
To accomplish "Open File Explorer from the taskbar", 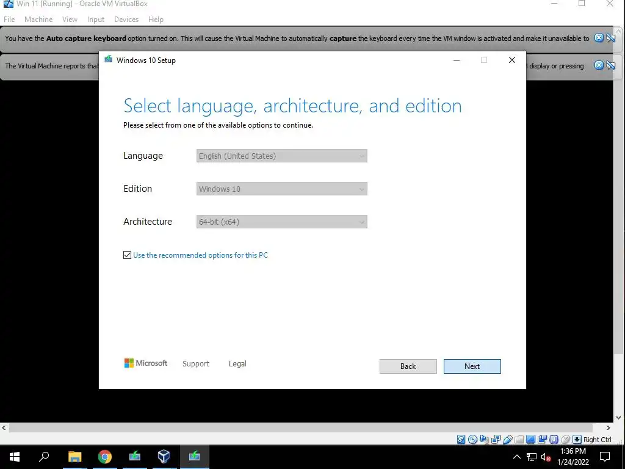I will point(74,457).
